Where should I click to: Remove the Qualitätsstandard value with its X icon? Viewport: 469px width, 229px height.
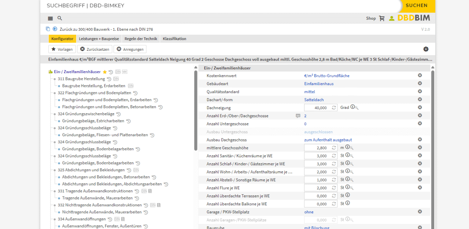420,91
